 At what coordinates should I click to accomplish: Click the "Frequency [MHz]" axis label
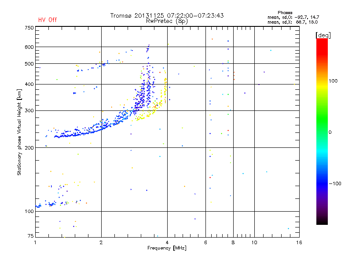click(167, 248)
